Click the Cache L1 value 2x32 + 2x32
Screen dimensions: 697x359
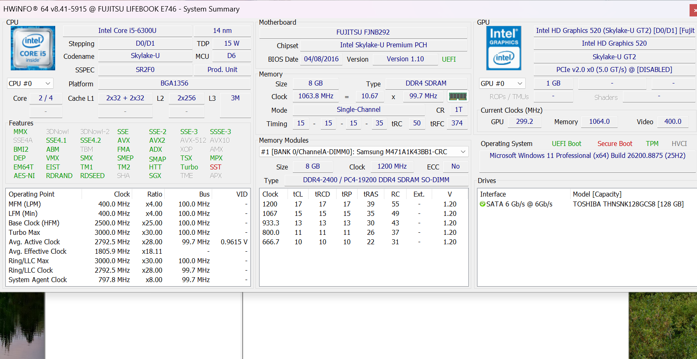[125, 98]
